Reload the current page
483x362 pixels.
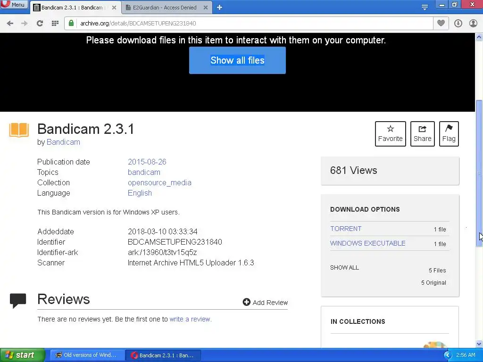coord(40,24)
